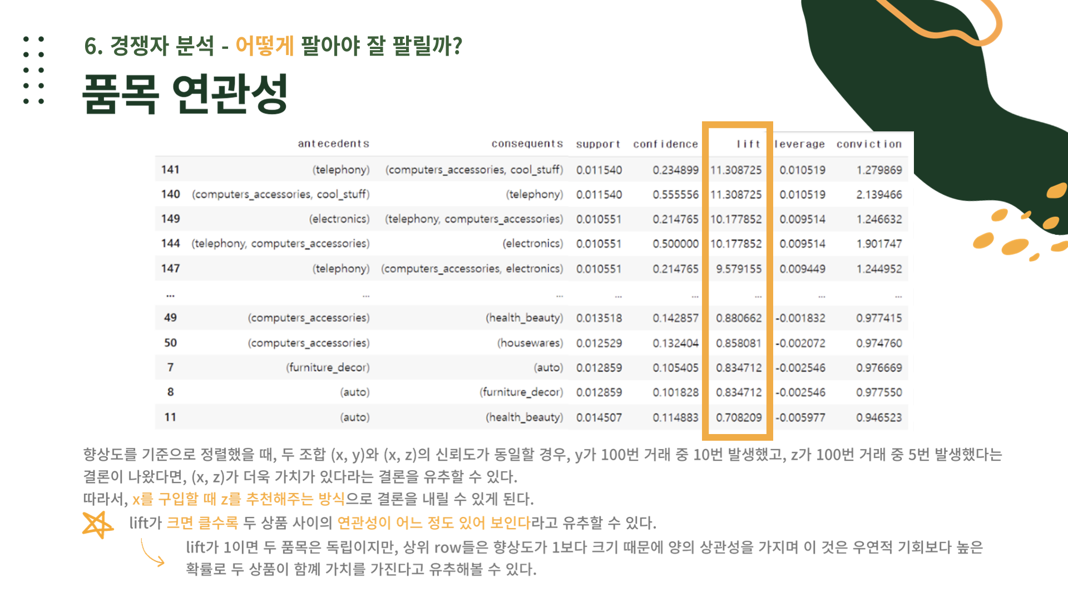Click the orange star icon beside the lift note
1068x601 pixels.
[97, 525]
